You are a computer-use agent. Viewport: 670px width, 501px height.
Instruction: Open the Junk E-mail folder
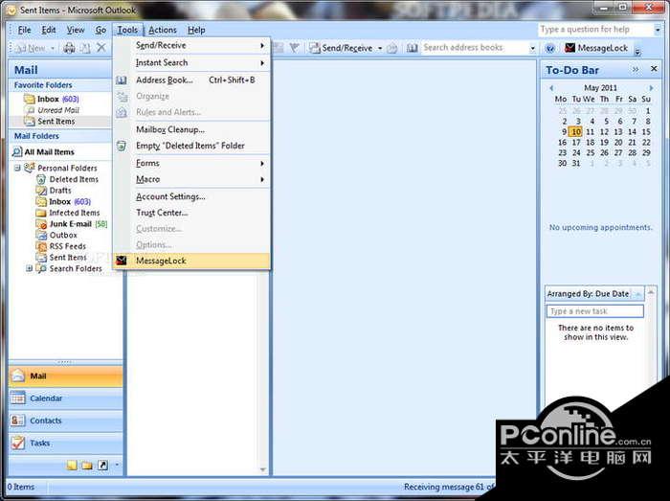pos(72,224)
